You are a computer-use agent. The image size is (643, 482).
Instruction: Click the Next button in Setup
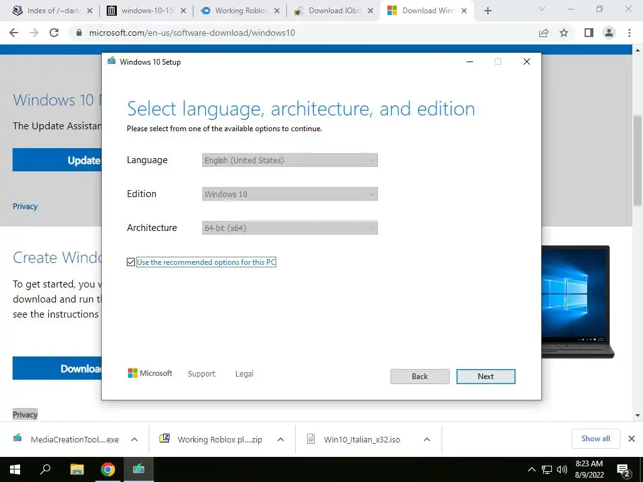point(485,377)
